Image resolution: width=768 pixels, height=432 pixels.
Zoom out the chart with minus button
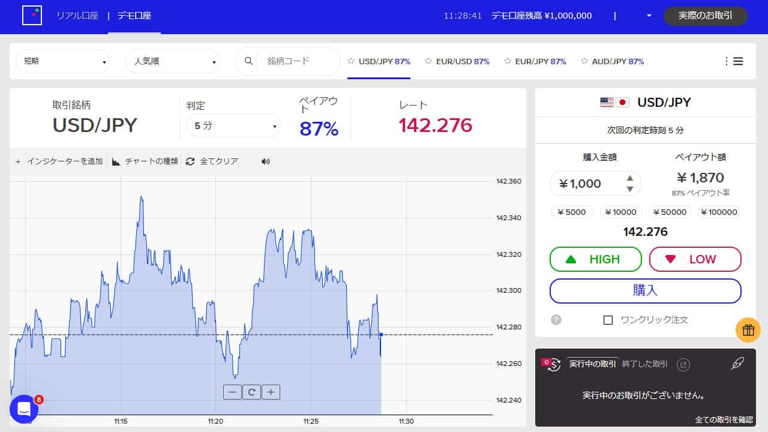[x=232, y=392]
